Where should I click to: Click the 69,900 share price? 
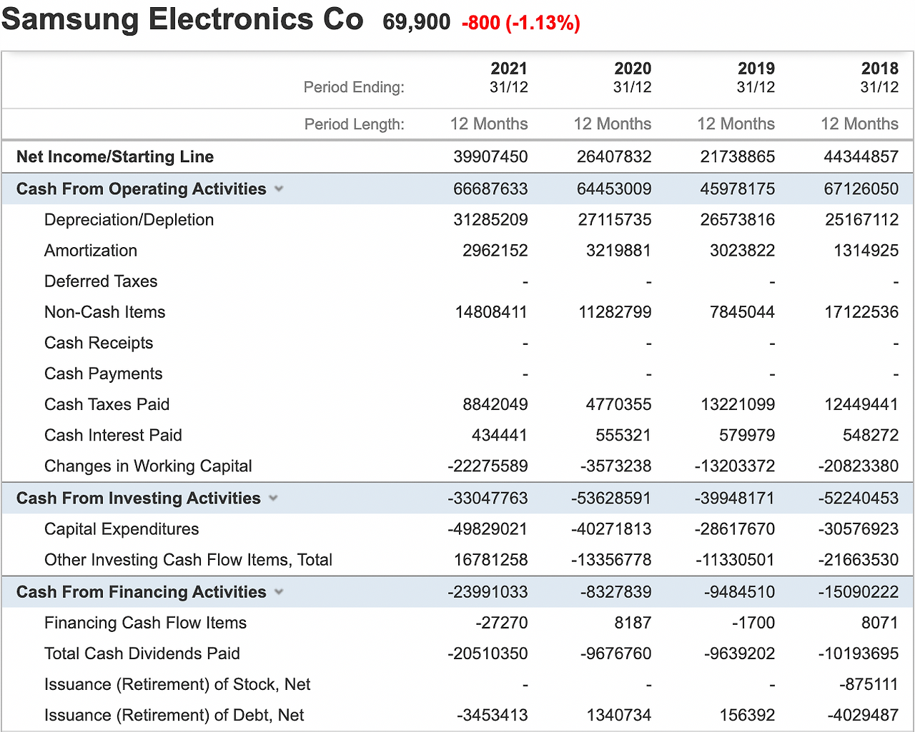pos(417,22)
